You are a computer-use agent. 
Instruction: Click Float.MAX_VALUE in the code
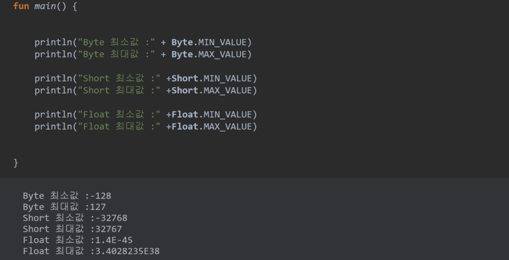214,127
